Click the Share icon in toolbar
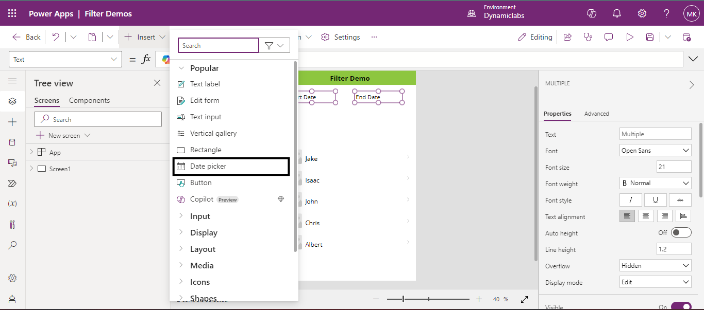This screenshot has height=310, width=704. pyautogui.click(x=567, y=37)
